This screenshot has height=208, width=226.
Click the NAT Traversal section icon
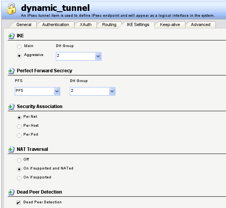tap(12, 149)
